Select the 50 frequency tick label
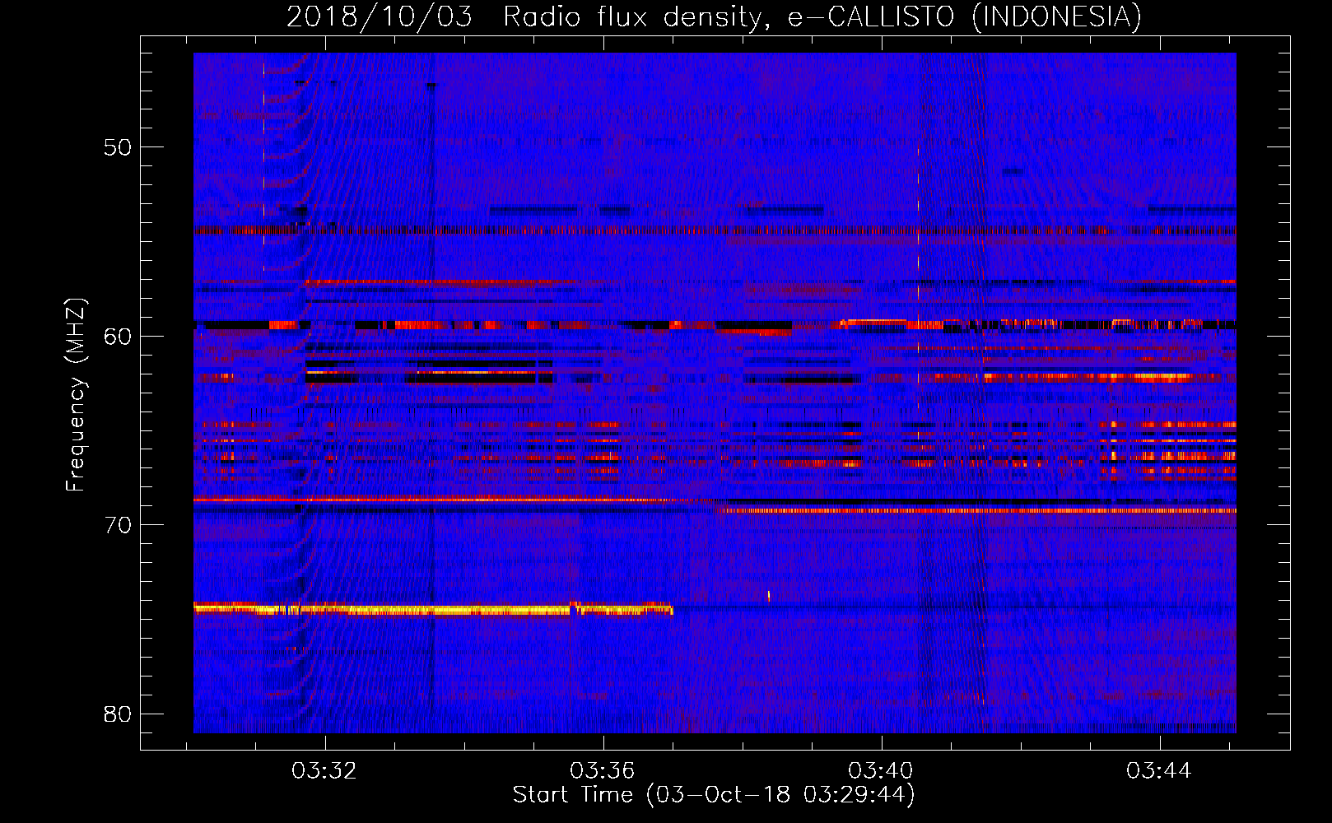Screen dimensions: 1332x823 [x=118, y=147]
